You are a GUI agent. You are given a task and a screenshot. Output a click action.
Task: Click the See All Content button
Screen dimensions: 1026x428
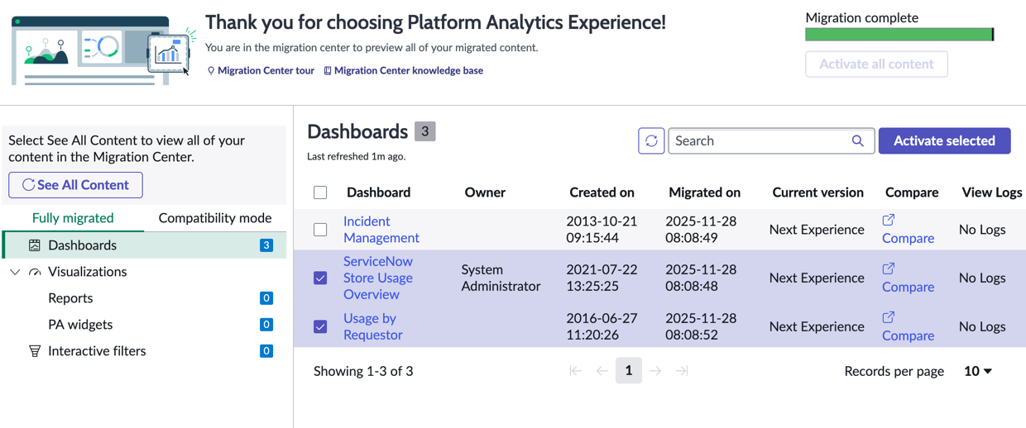[75, 185]
